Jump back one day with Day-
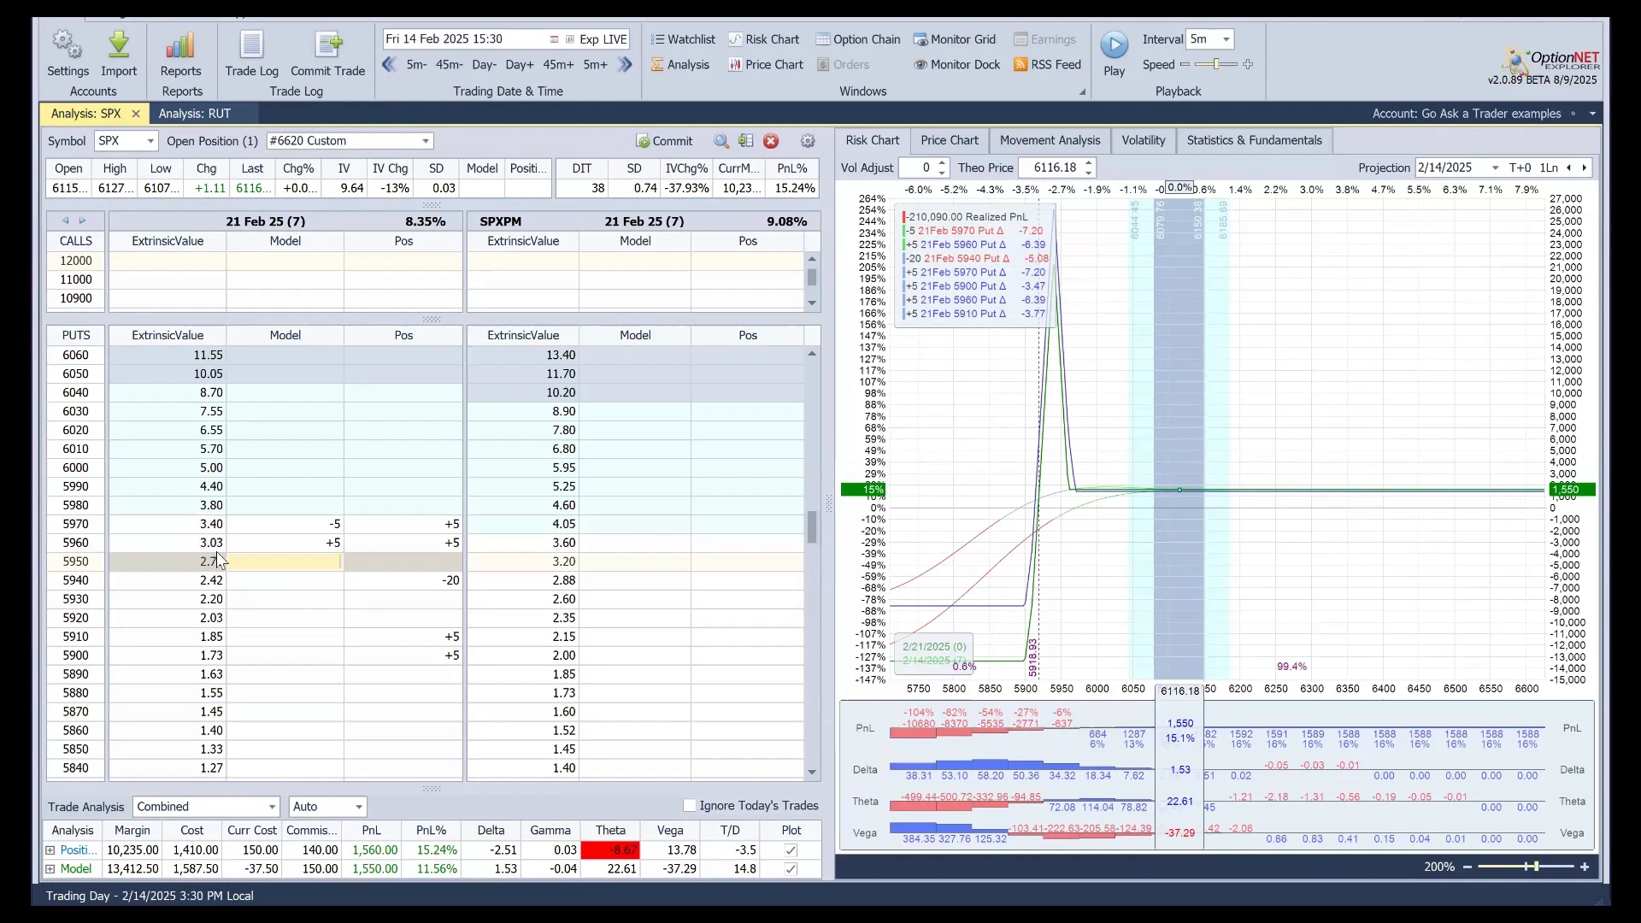This screenshot has height=923, width=1641. point(484,64)
